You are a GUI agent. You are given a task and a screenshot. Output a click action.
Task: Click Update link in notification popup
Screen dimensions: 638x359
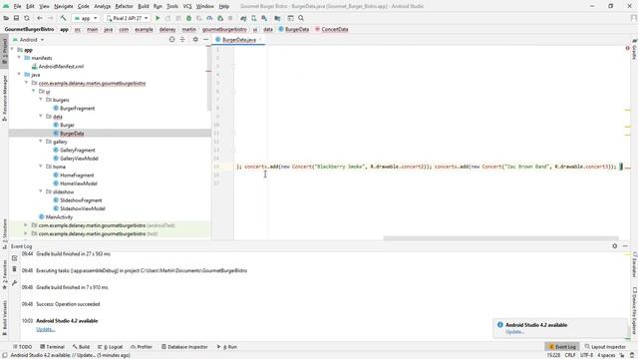coord(514,332)
